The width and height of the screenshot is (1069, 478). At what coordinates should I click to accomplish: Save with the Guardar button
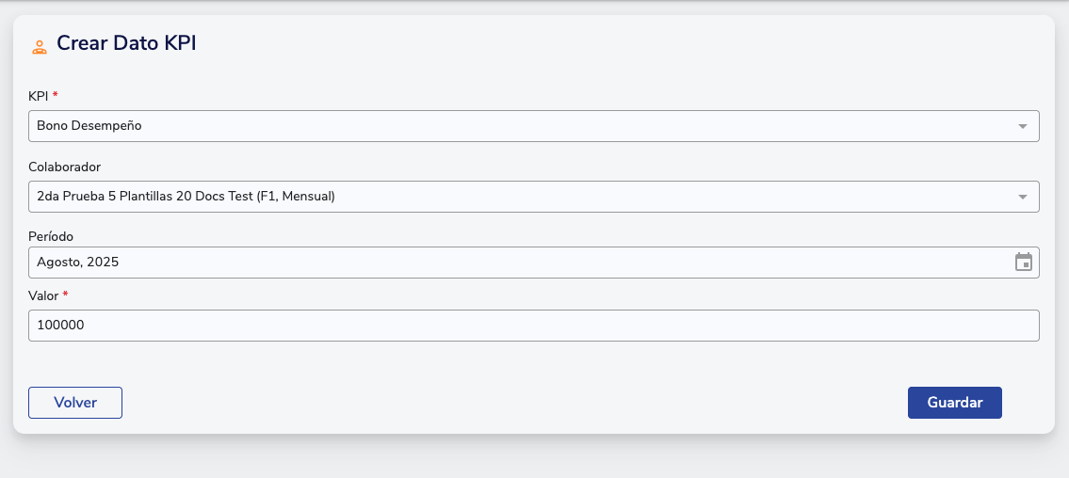(x=954, y=403)
